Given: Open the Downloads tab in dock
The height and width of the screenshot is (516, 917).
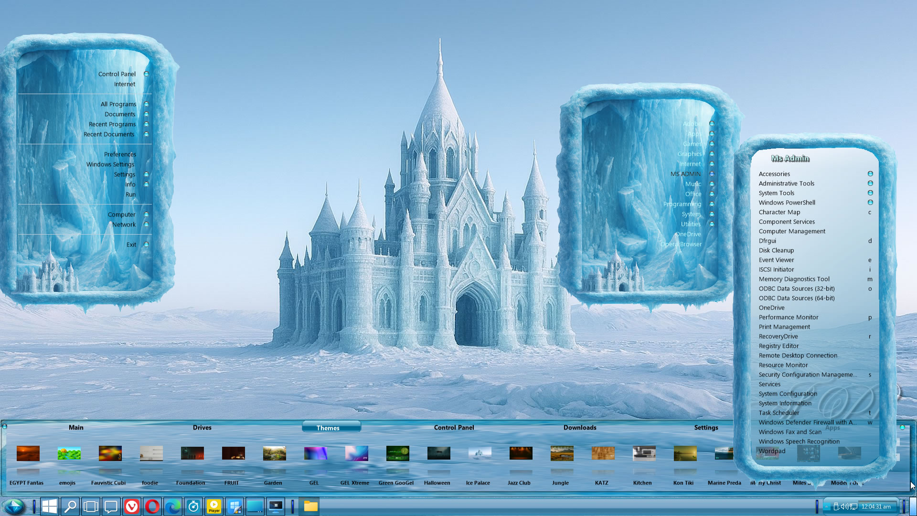Looking at the screenshot, I should point(579,428).
